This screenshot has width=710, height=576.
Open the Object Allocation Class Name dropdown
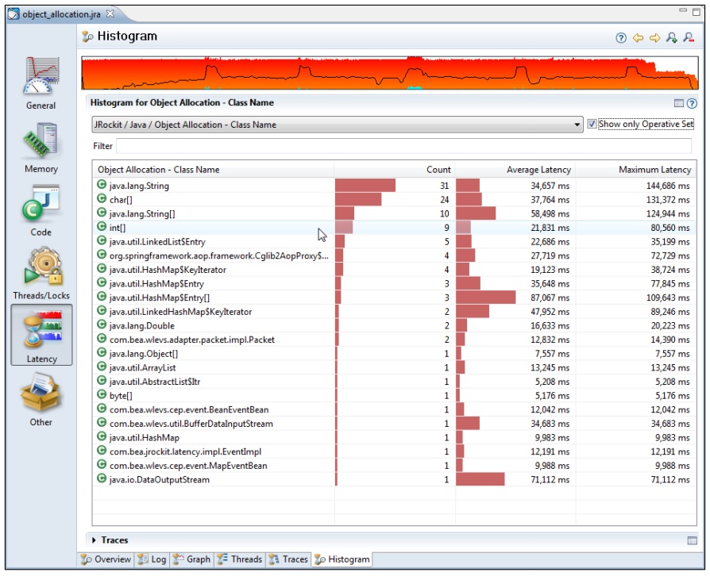tap(577, 125)
